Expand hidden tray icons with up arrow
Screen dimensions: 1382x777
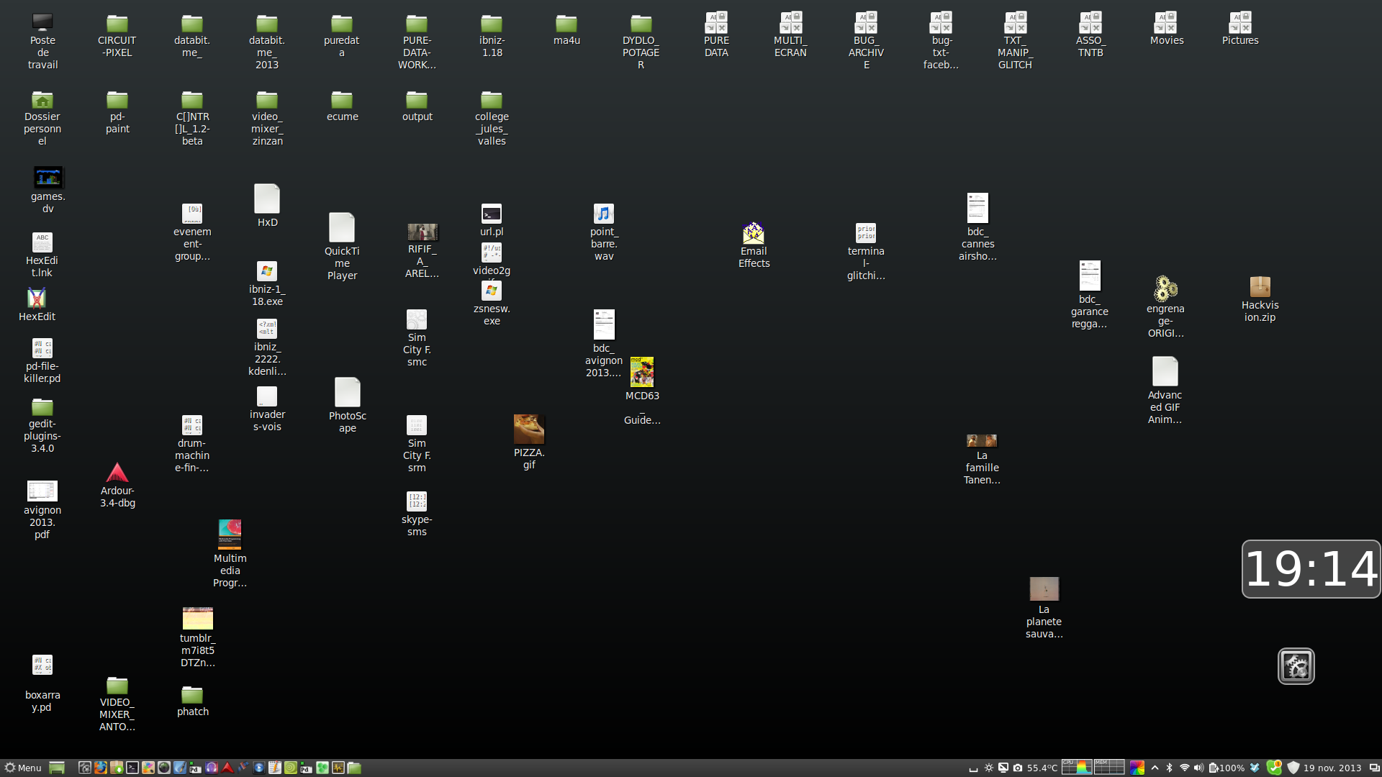(1155, 768)
